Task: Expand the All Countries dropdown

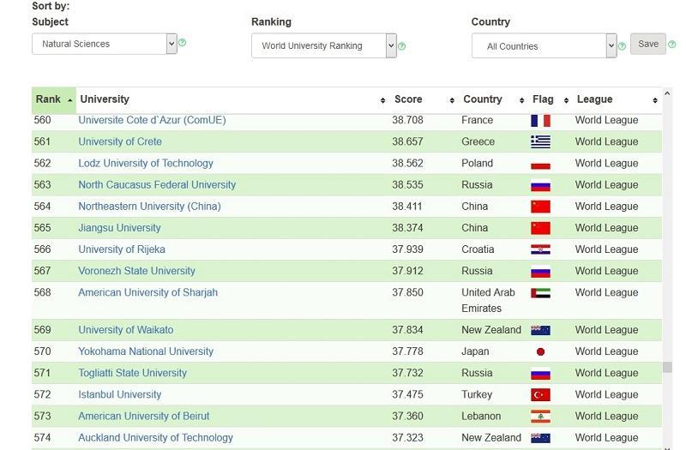Action: (x=544, y=46)
